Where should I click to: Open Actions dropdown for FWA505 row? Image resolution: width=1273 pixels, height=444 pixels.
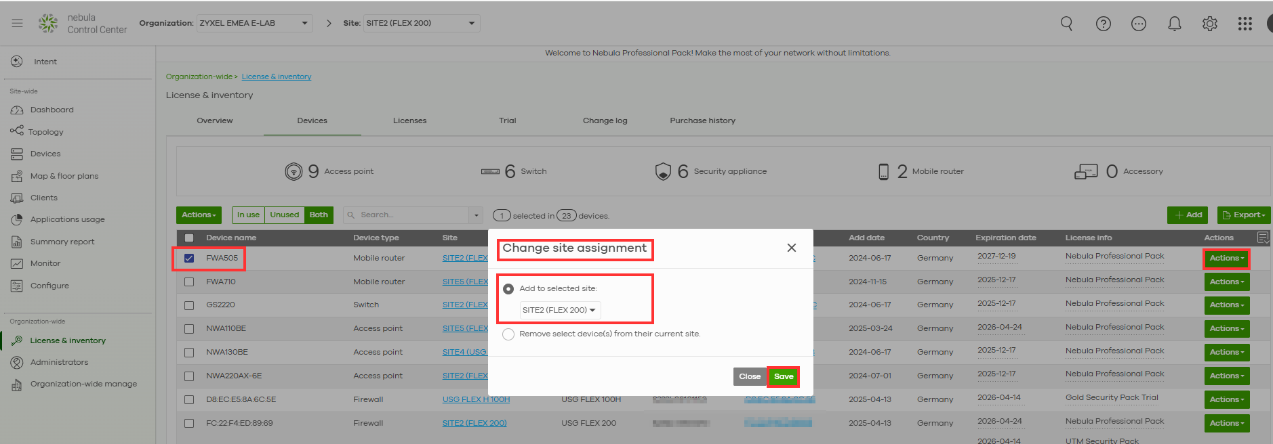click(x=1227, y=259)
